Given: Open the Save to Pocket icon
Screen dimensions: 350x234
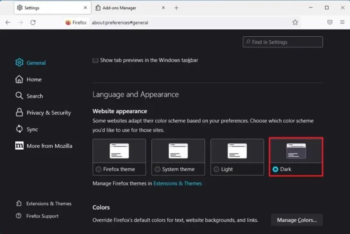Looking at the screenshot, I should (x=330, y=22).
